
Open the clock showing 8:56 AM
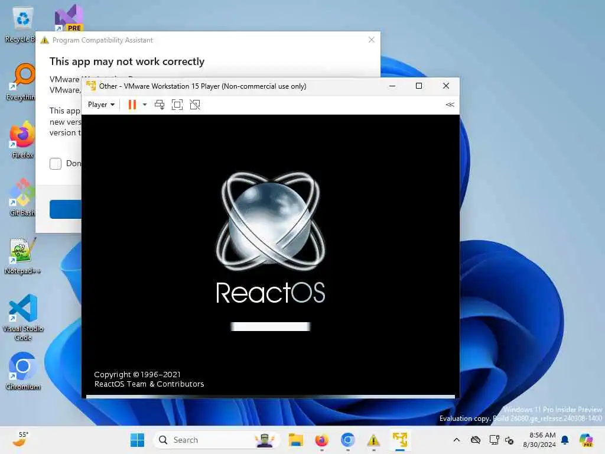pos(539,440)
